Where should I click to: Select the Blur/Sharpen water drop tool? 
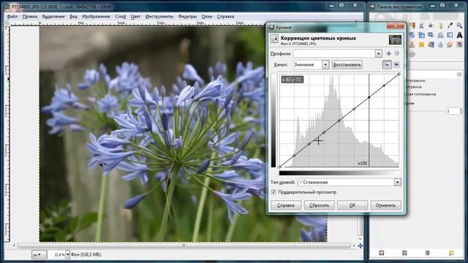[x=440, y=45]
